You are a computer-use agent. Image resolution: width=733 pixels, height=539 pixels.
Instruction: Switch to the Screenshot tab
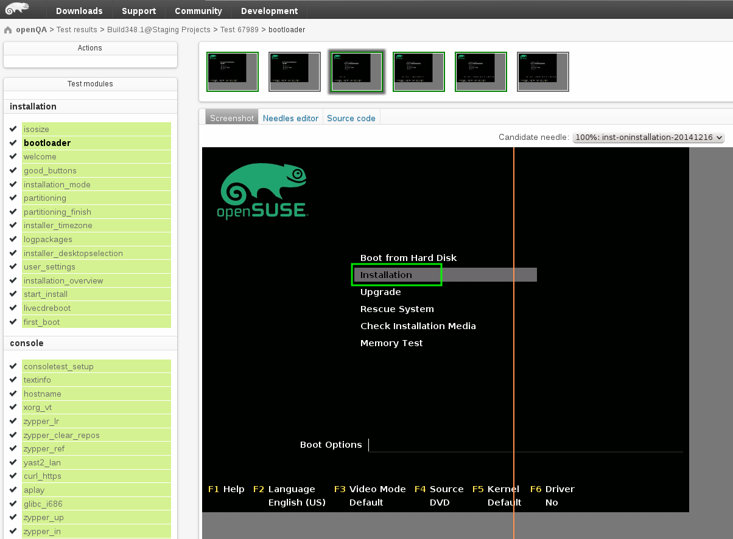(x=232, y=118)
